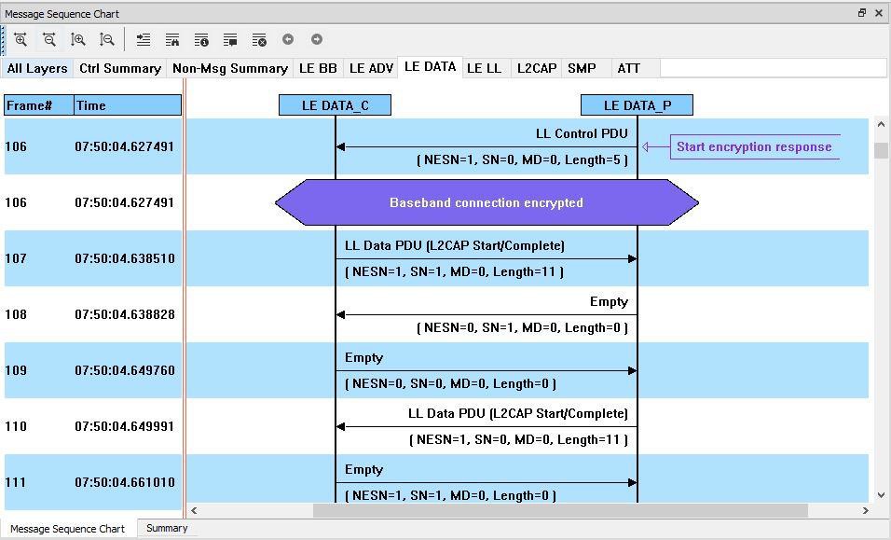Click the back arrow toolbar icon
Viewport: 891px width, 540px height.
pyautogui.click(x=288, y=39)
